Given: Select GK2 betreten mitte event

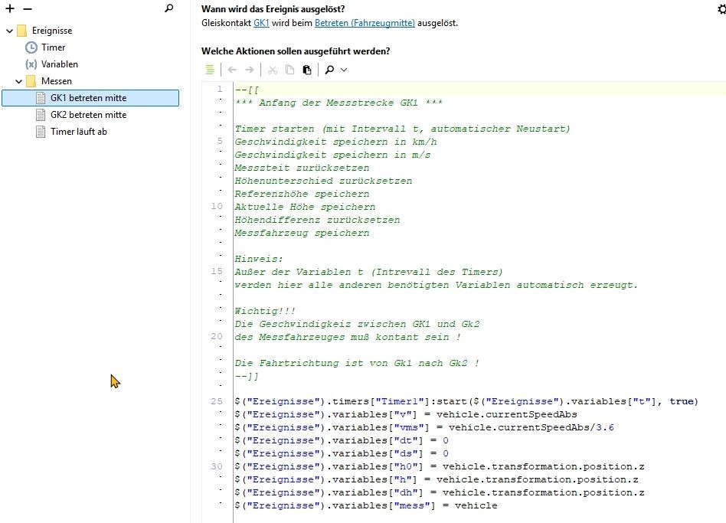Looking at the screenshot, I should point(88,115).
